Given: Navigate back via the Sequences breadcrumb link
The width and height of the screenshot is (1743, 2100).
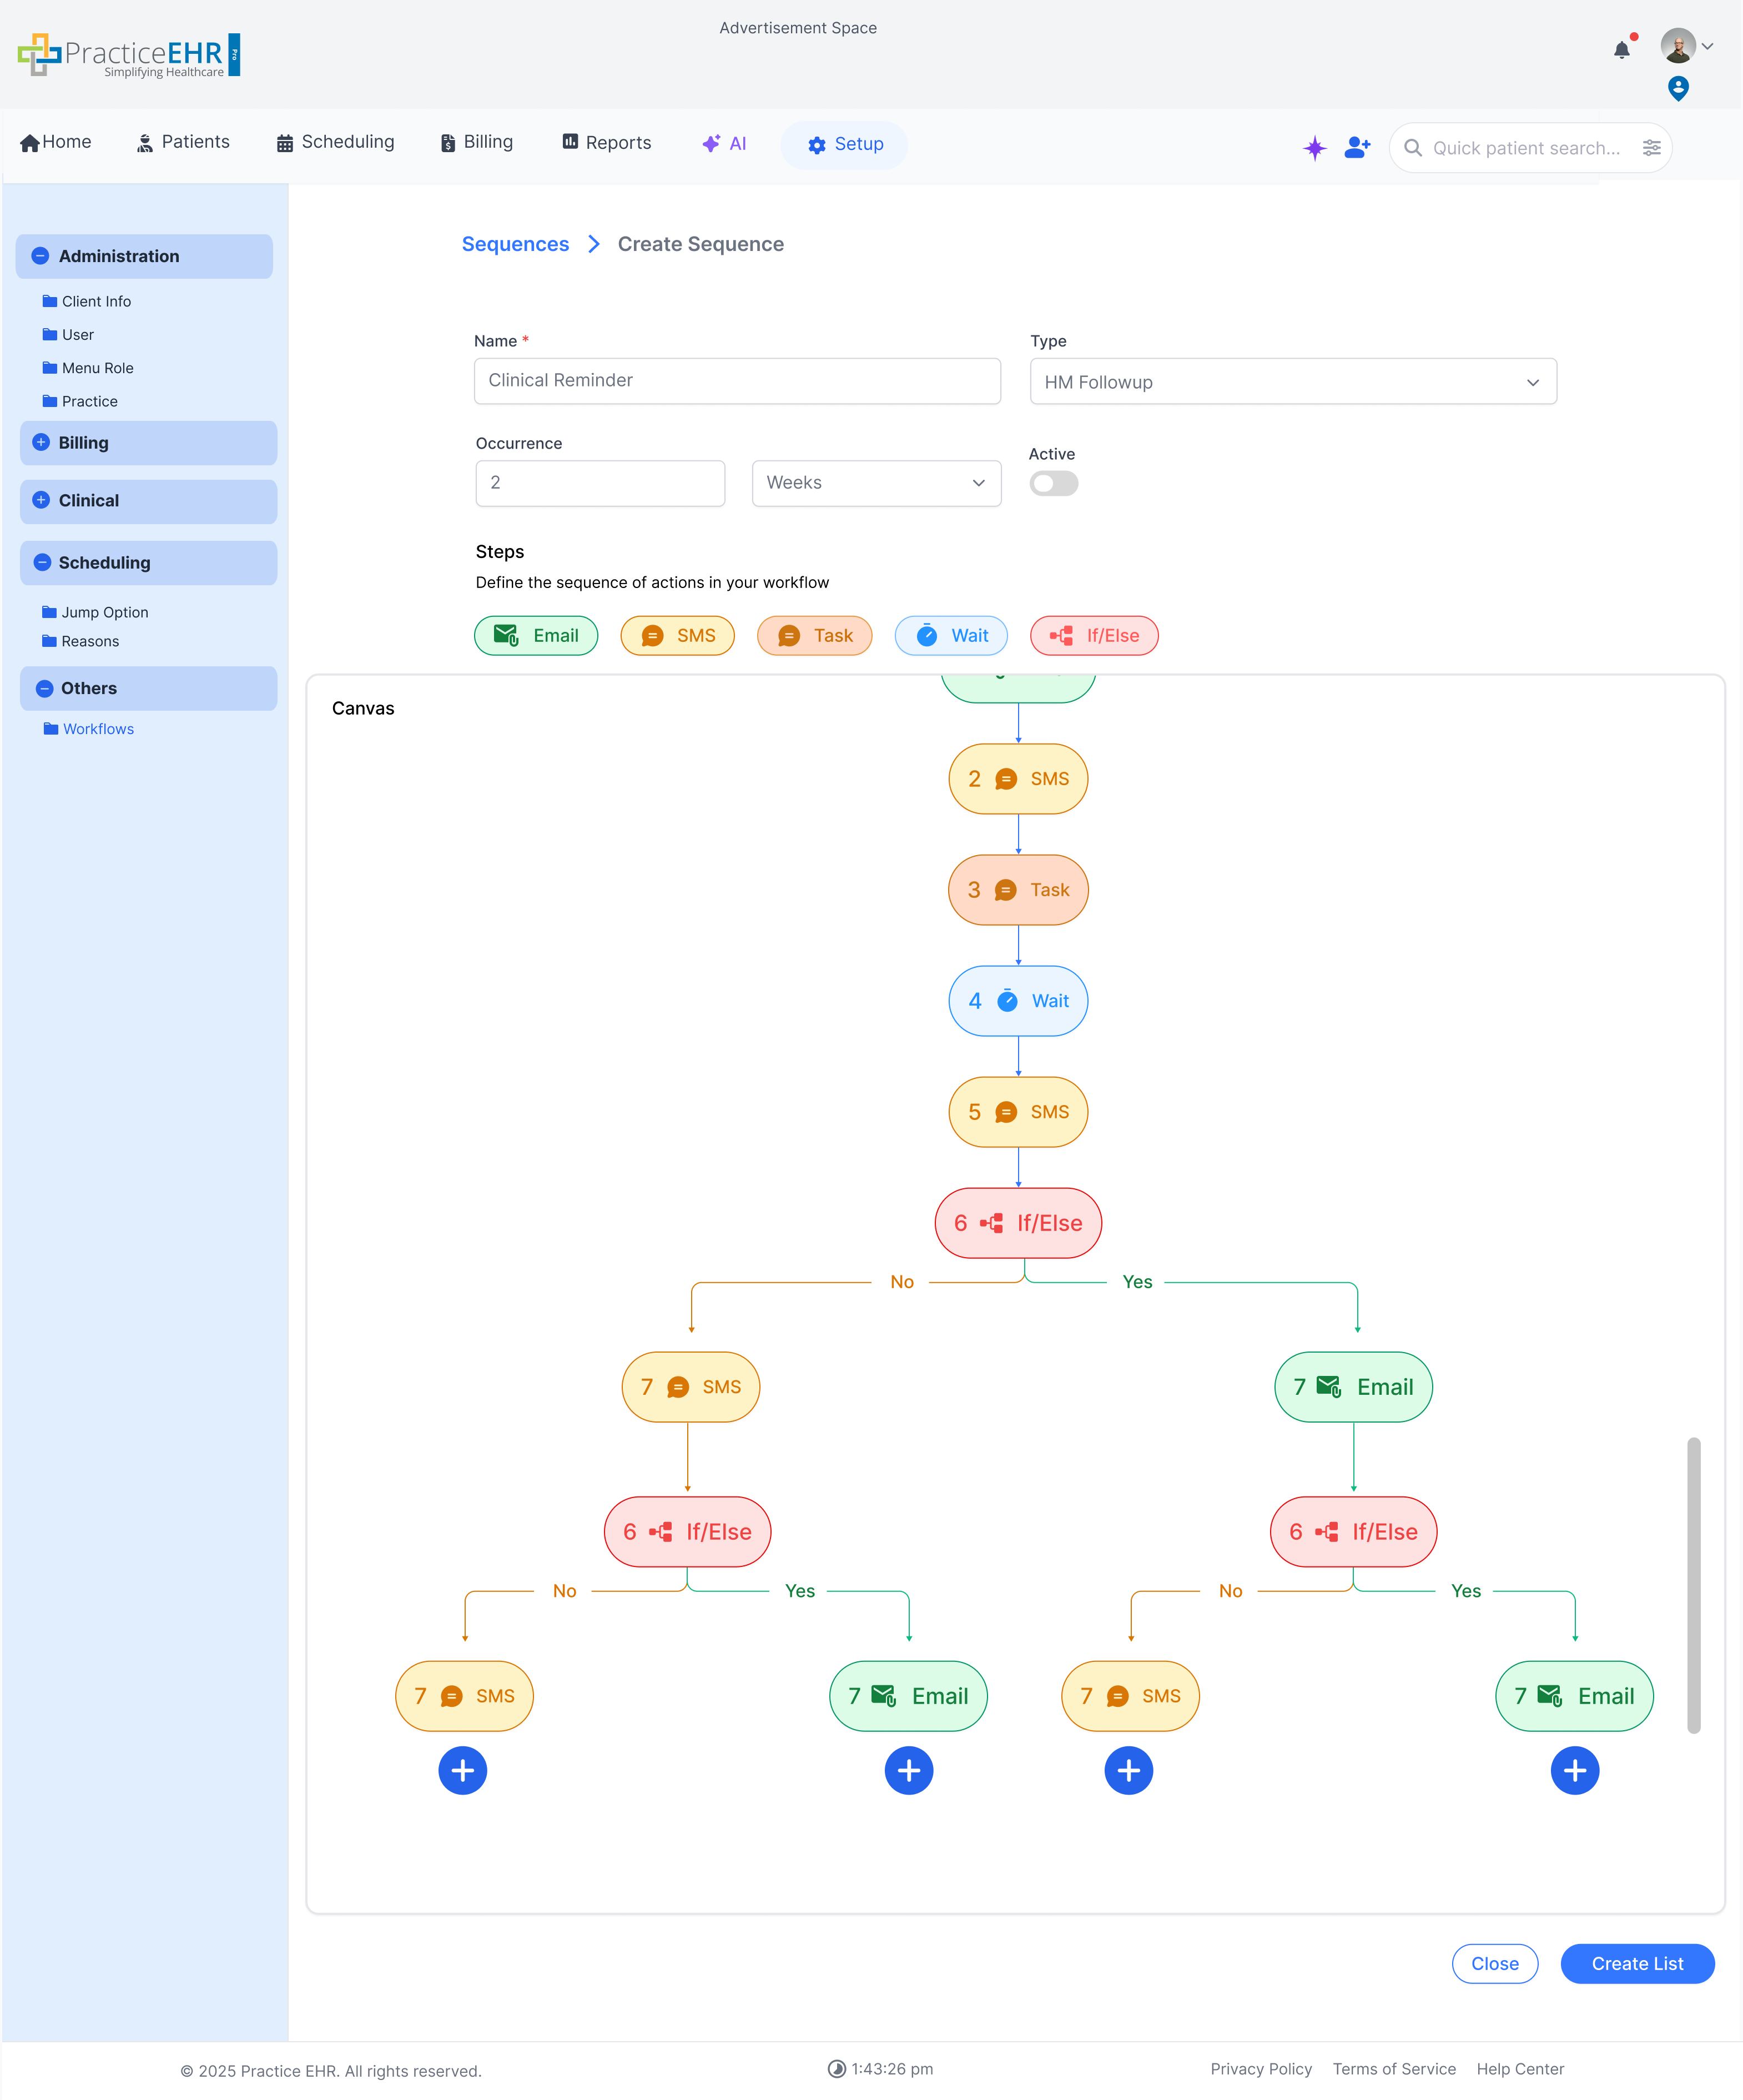Looking at the screenshot, I should pos(516,243).
